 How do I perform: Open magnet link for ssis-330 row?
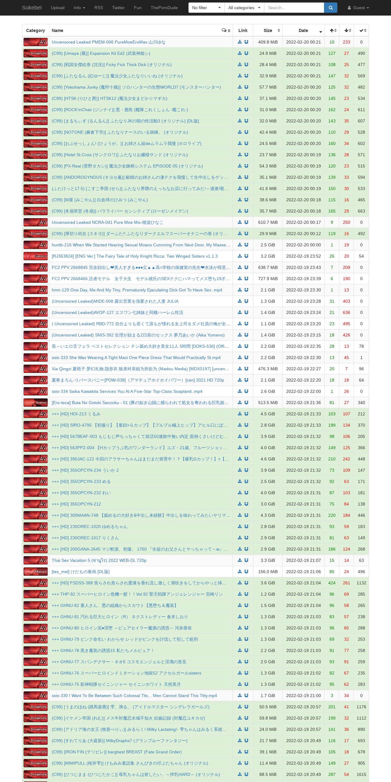246,696
